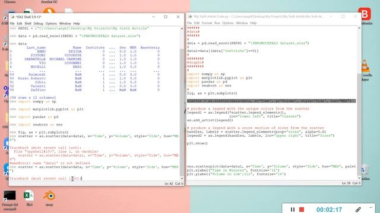Click the IDLE Shell vertical scrollbar thumb
380x213 pixels.
pos(182,112)
